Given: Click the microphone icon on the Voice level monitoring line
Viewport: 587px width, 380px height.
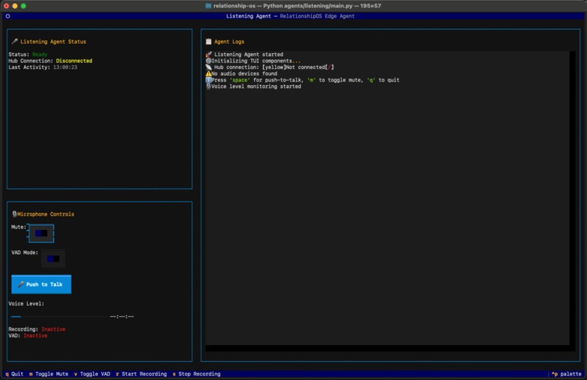Looking at the screenshot, I should 208,87.
